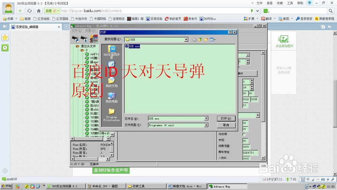
Task: Select 360云盘同步版 in dialog places bar
Action: 112,52
